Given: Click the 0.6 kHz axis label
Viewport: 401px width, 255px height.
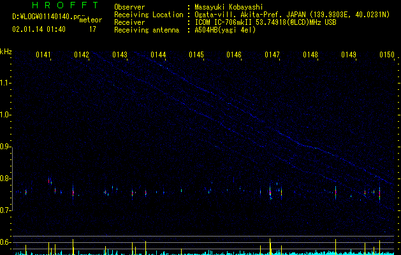Looking at the screenshot, I should click(x=5, y=242).
